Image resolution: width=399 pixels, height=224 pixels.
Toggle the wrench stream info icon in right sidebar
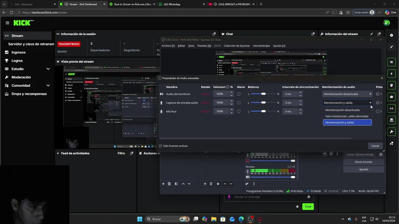(x=392, y=132)
